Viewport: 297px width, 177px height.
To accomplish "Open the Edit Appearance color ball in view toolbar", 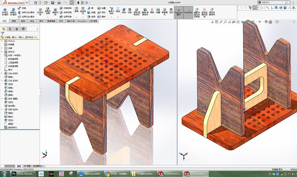I will point(266,22).
